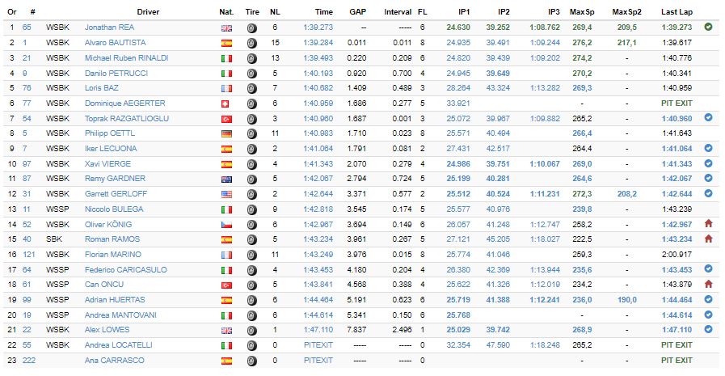The image size is (725, 376).
Task: Click the tire icon in Ana CARRASCO's row
Action: click(x=251, y=361)
